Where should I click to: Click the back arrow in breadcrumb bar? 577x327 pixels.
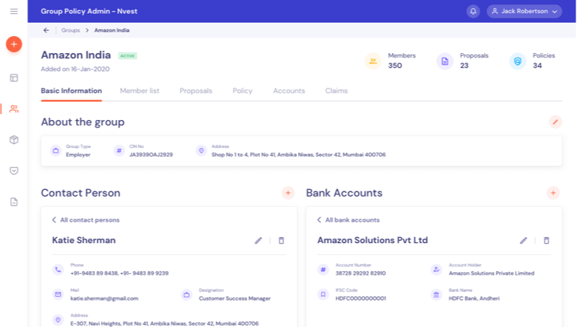coord(46,30)
